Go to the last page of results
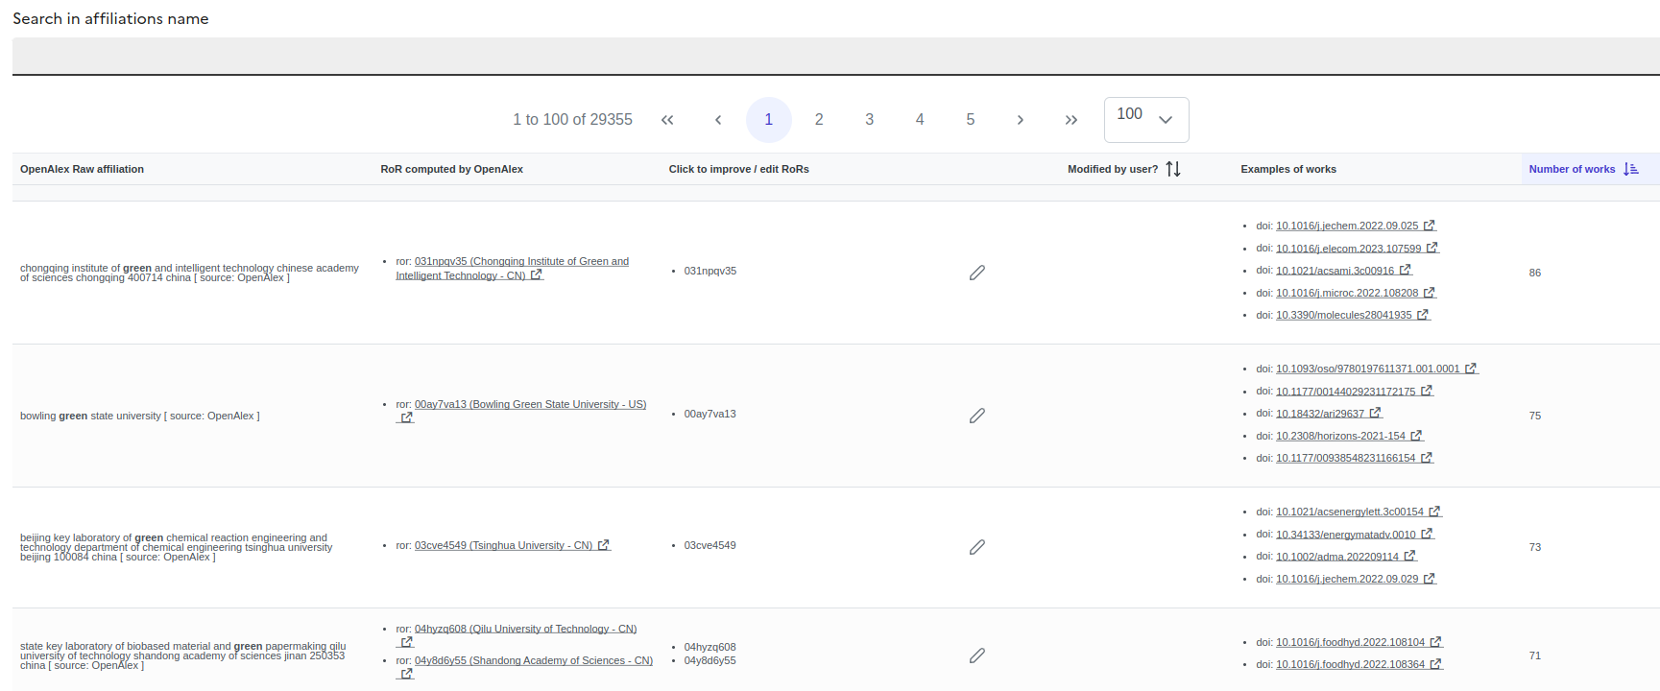The image size is (1660, 691). point(1071,120)
